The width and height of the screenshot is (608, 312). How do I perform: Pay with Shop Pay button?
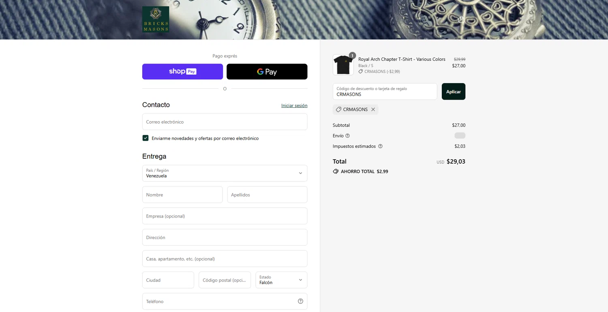(182, 71)
